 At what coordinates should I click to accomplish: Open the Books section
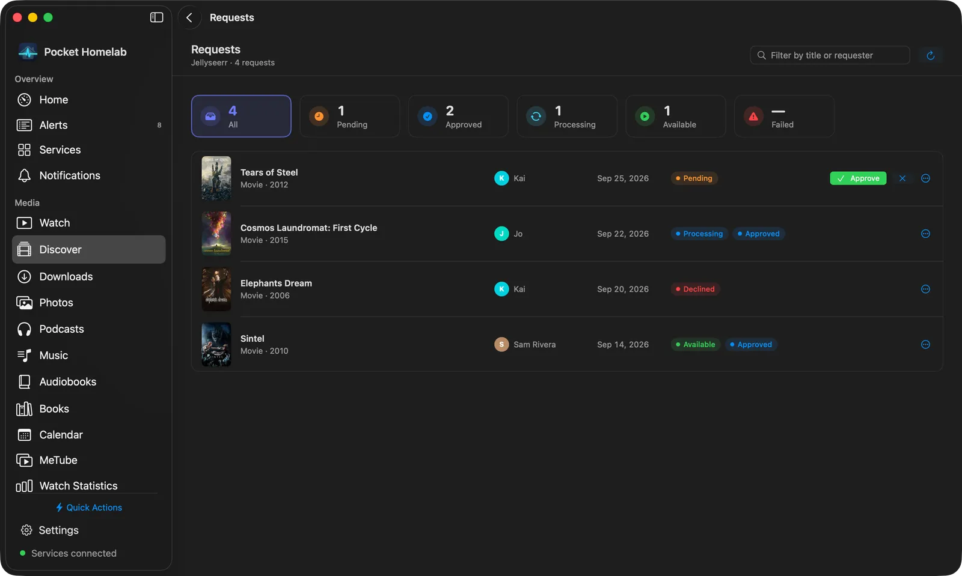(88, 408)
